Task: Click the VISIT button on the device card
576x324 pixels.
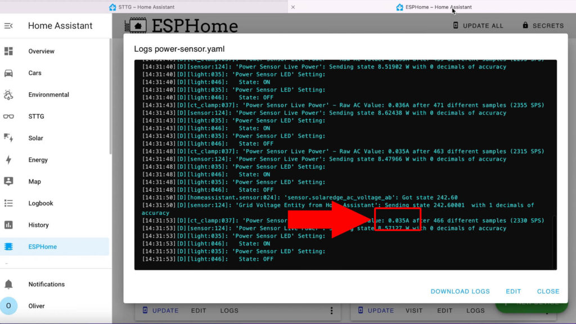Action: coord(414,310)
